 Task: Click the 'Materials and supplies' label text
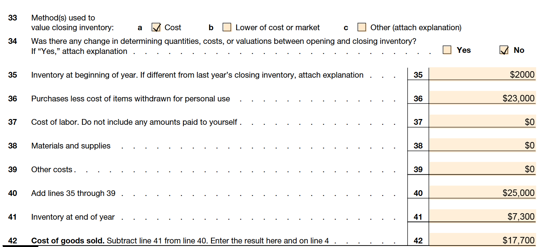(71, 146)
